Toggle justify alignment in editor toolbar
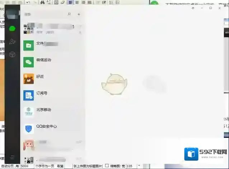 click(89, 3)
